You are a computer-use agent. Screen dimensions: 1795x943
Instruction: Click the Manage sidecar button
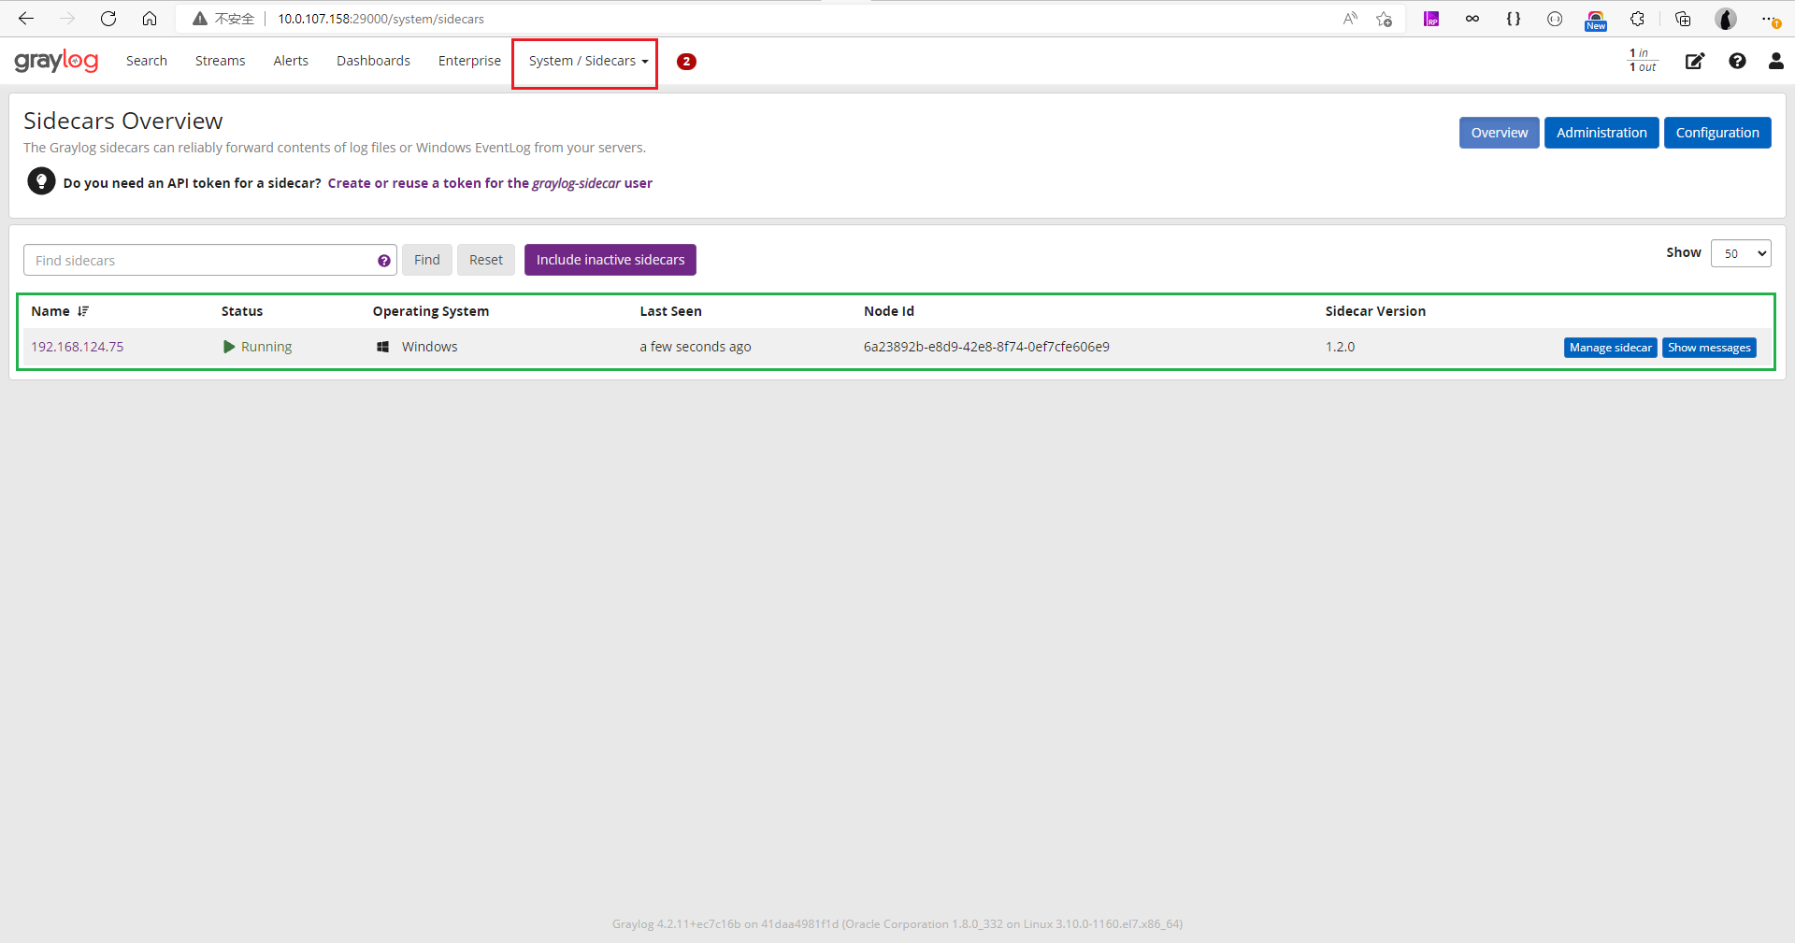pos(1610,347)
